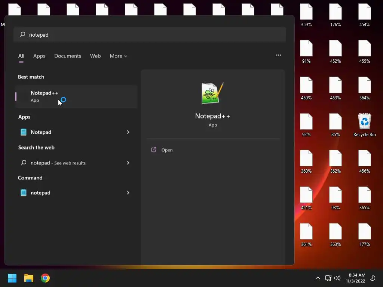The image size is (383, 287).
Task: Open the Notepad++ best match result
Action: pyautogui.click(x=76, y=97)
